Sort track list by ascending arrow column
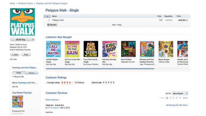This screenshot has height=116, width=206. coord(47,16)
